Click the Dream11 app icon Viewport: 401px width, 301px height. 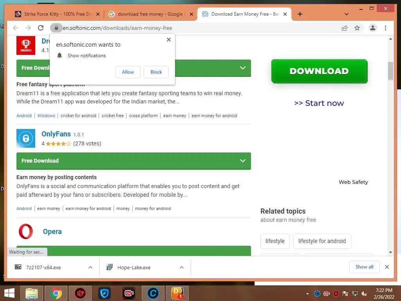[x=26, y=45]
